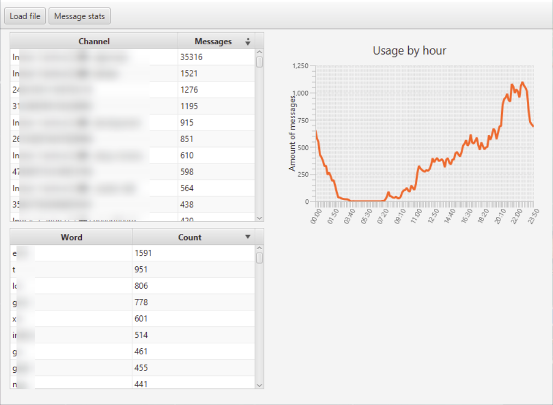Select the row with 610 messages
This screenshot has height=405, width=553.
pos(132,155)
